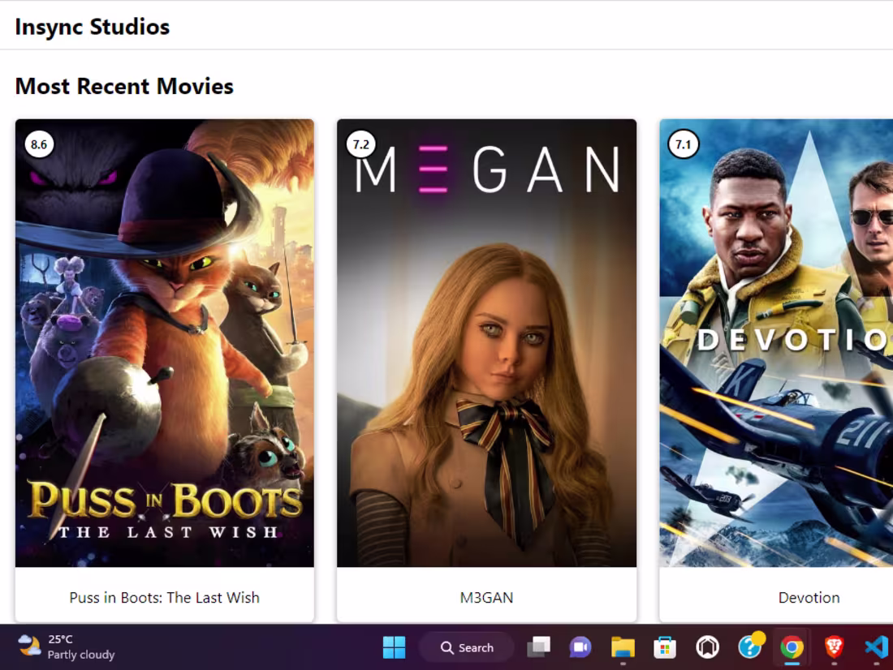Open the purple video chat app
Image resolution: width=893 pixels, height=670 pixels.
pyautogui.click(x=580, y=647)
